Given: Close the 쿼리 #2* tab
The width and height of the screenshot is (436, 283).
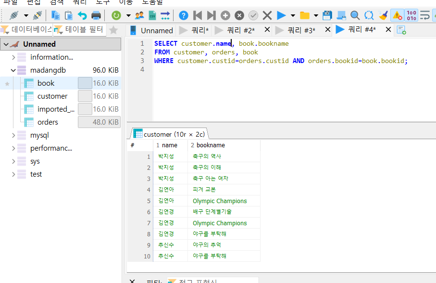Looking at the screenshot, I should [267, 29].
